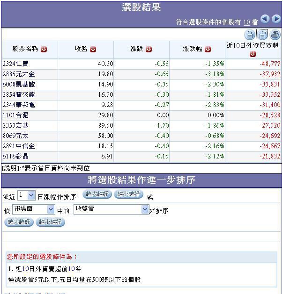This screenshot has height=294, width=283.
Task: Click foreign net value -48,777
Action: point(270,64)
